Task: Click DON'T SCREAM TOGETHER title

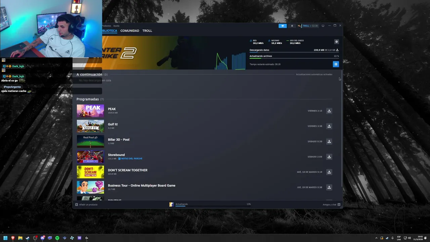Action: (128, 170)
